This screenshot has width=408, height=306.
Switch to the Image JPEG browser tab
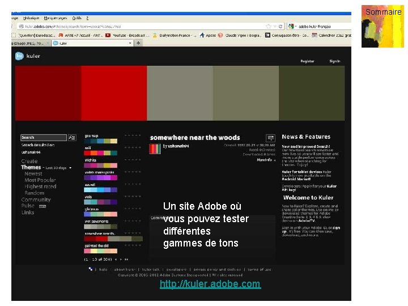coord(31,43)
